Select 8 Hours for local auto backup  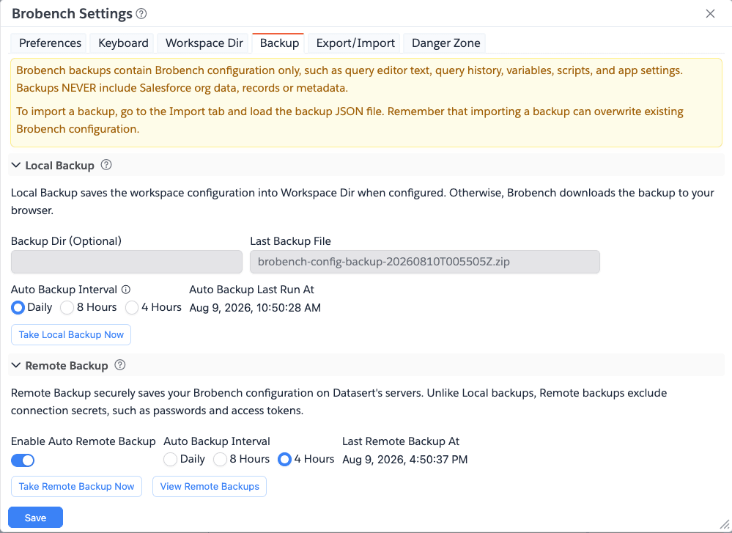pos(67,307)
